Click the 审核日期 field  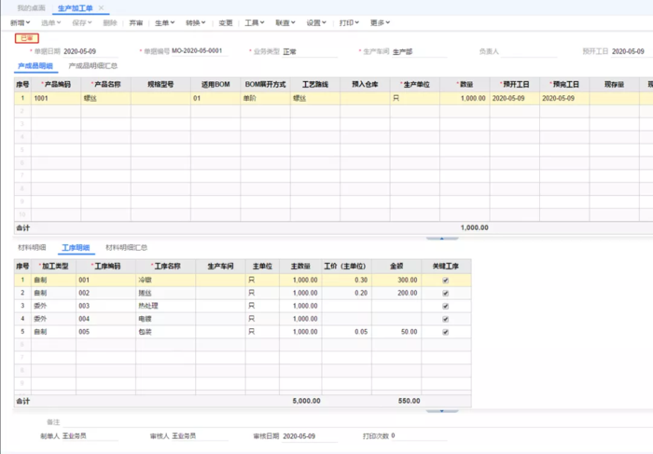310,436
